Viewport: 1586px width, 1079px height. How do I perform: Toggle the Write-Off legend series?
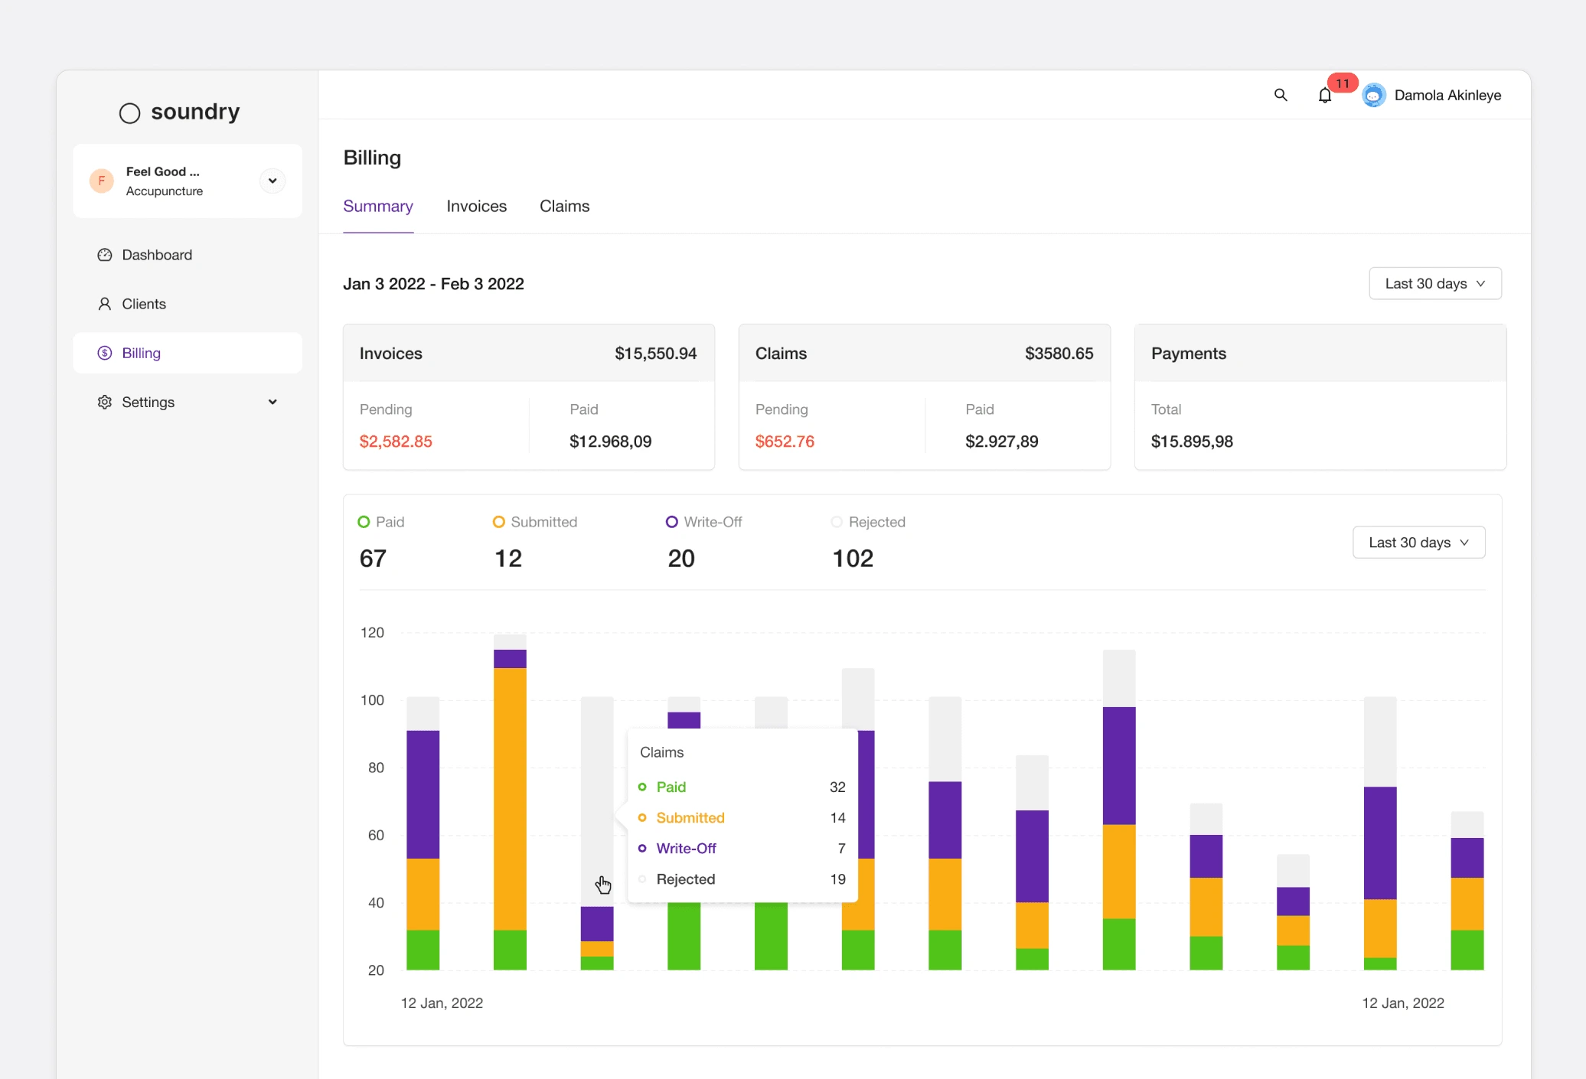coord(704,522)
